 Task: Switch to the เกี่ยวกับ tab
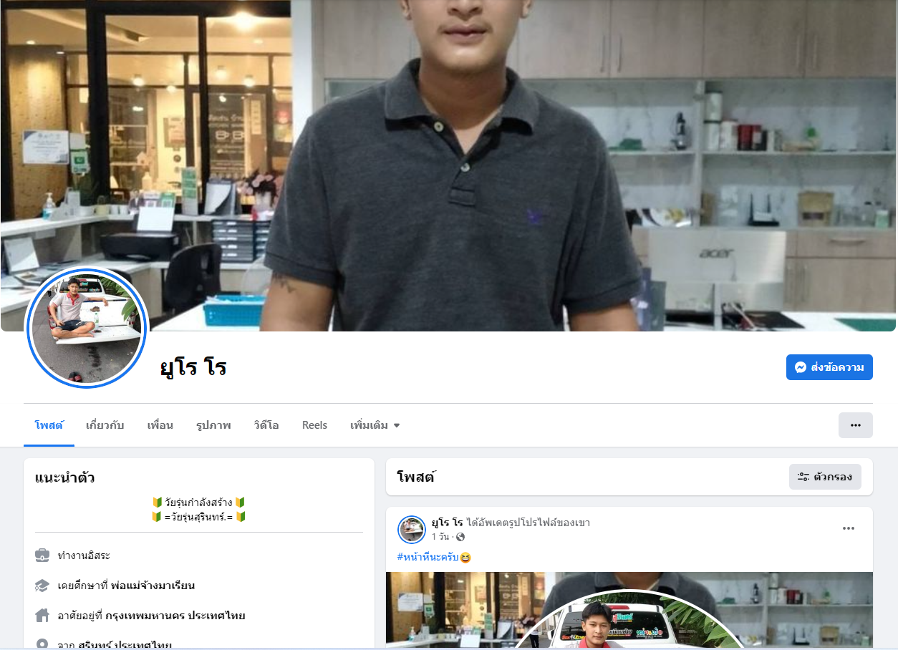pyautogui.click(x=105, y=425)
